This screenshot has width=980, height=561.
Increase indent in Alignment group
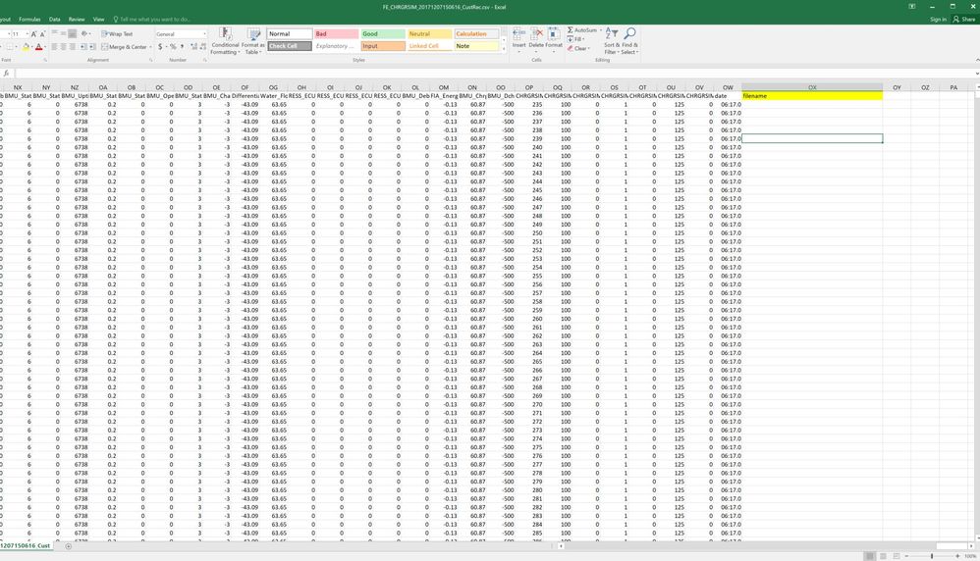click(92, 47)
